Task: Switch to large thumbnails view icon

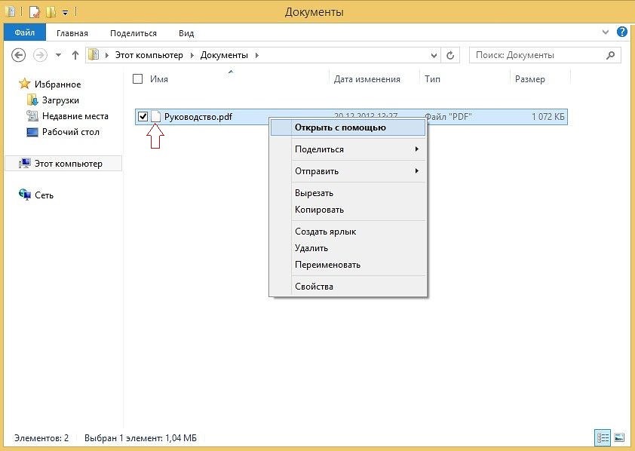Action: click(619, 437)
